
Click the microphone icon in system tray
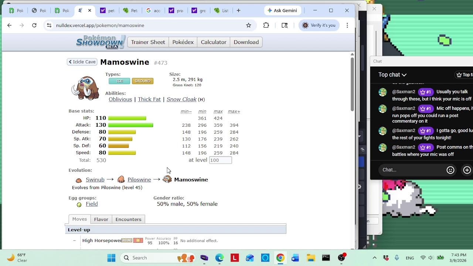397,258
